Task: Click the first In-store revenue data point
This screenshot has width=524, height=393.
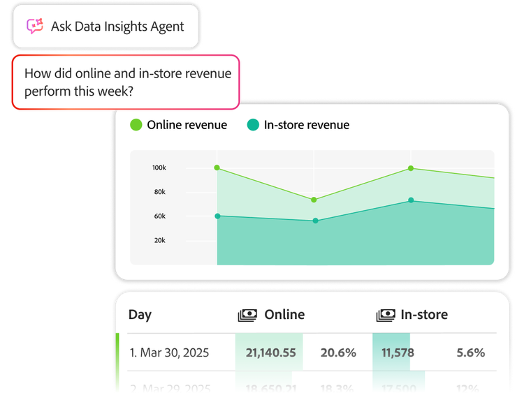Action: tap(217, 216)
